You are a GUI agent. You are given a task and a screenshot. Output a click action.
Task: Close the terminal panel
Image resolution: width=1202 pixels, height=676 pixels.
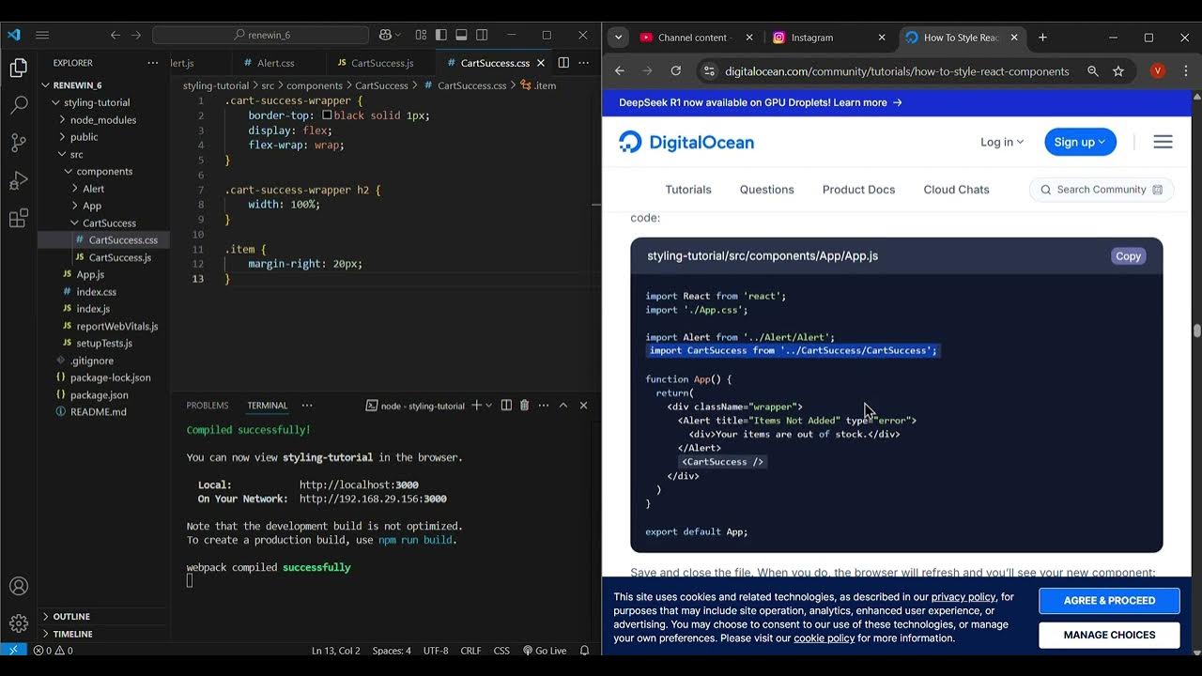[x=583, y=406]
